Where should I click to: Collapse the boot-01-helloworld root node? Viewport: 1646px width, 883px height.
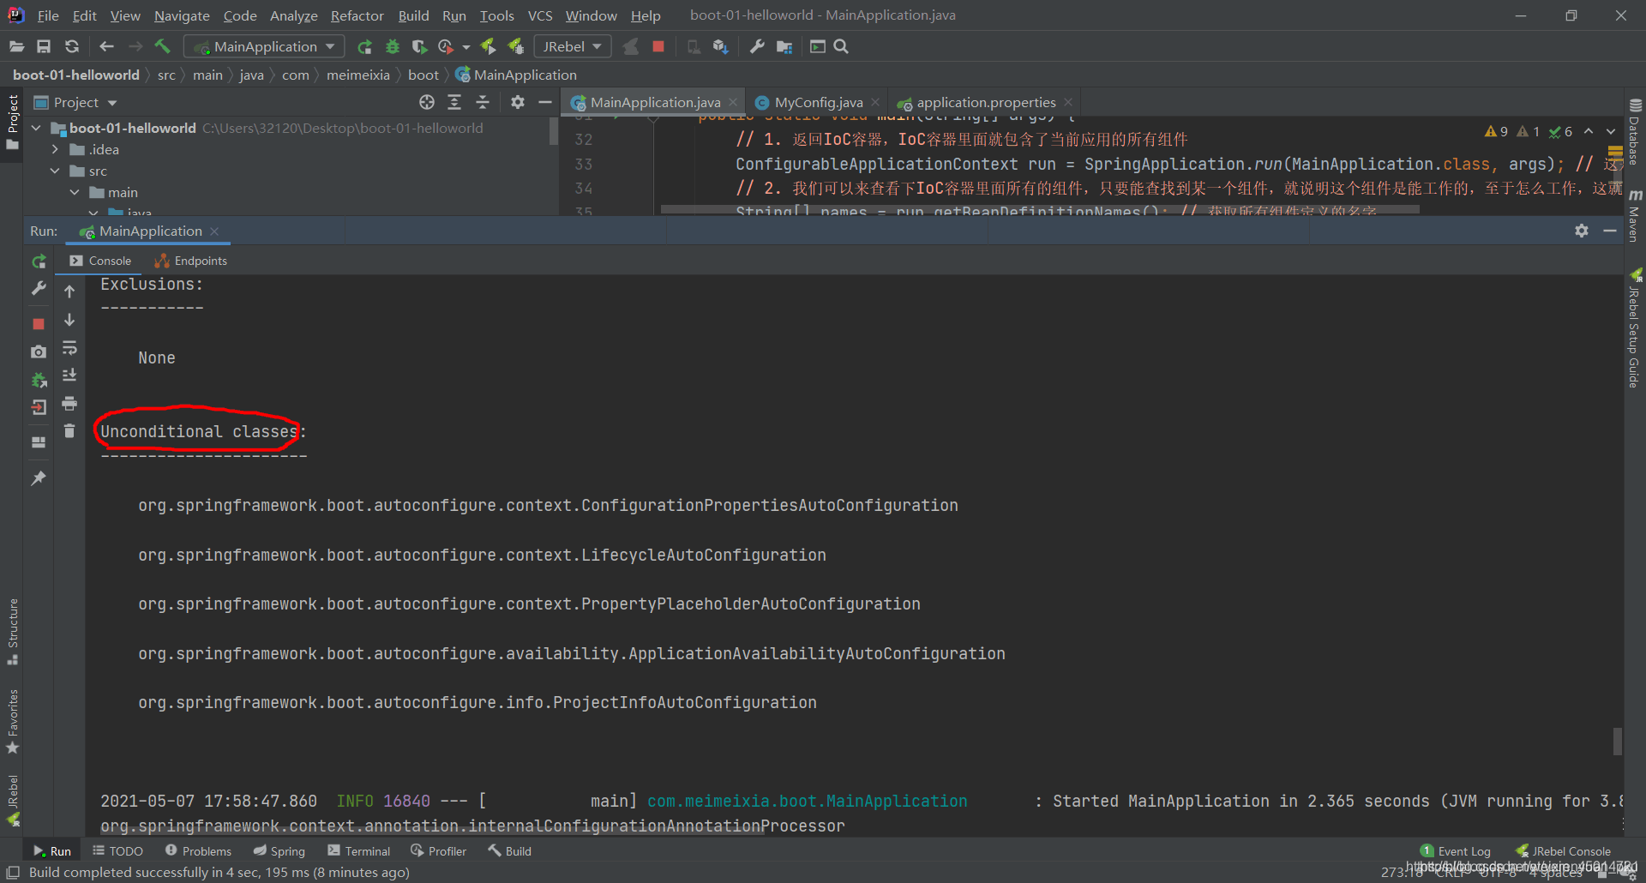click(36, 128)
